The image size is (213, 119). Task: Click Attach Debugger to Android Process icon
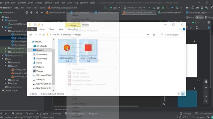177,8
